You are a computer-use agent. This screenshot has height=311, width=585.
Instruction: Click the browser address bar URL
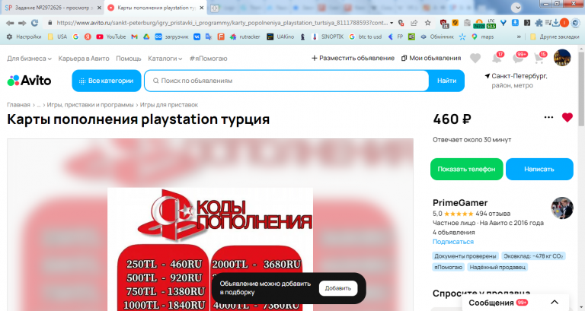(x=222, y=23)
